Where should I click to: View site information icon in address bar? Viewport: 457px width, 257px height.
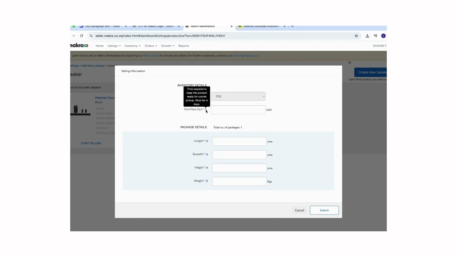tap(91, 36)
